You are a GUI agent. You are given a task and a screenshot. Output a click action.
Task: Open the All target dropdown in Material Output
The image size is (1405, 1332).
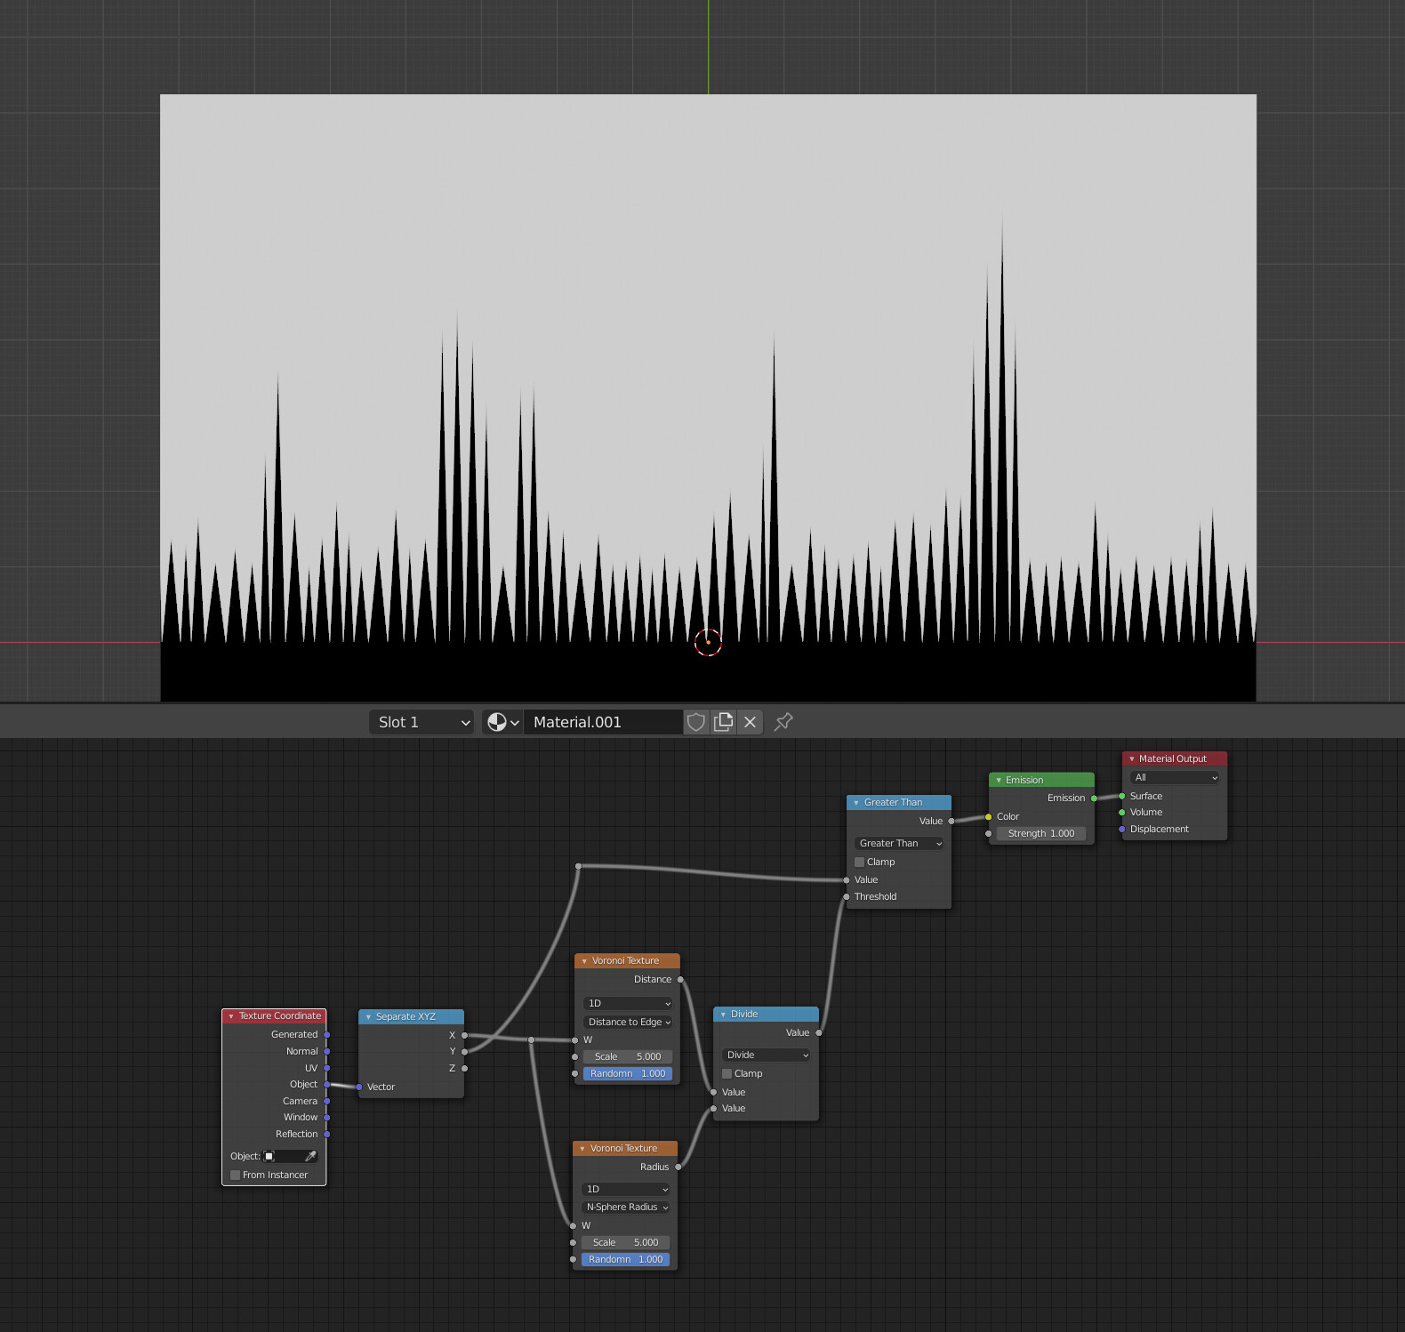[1175, 777]
